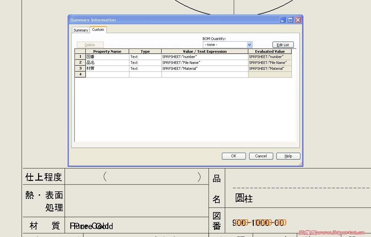Screen dimensions: 371x237
Task: Maximize the Summary Information dialog
Action: click(290, 20)
